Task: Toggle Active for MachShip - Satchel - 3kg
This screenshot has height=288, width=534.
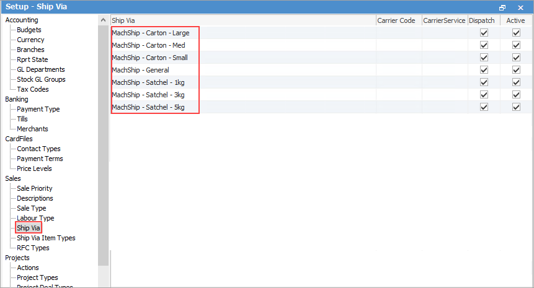Action: click(516, 95)
